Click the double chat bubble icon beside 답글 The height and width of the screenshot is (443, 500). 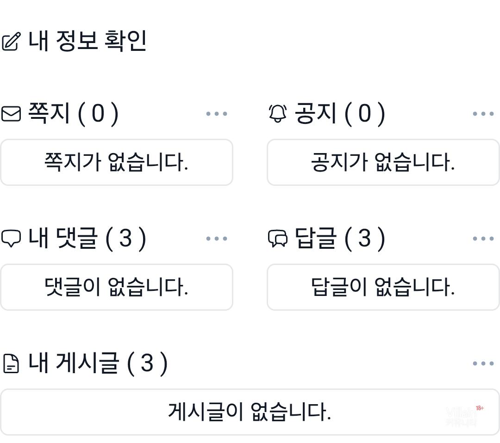[278, 239]
